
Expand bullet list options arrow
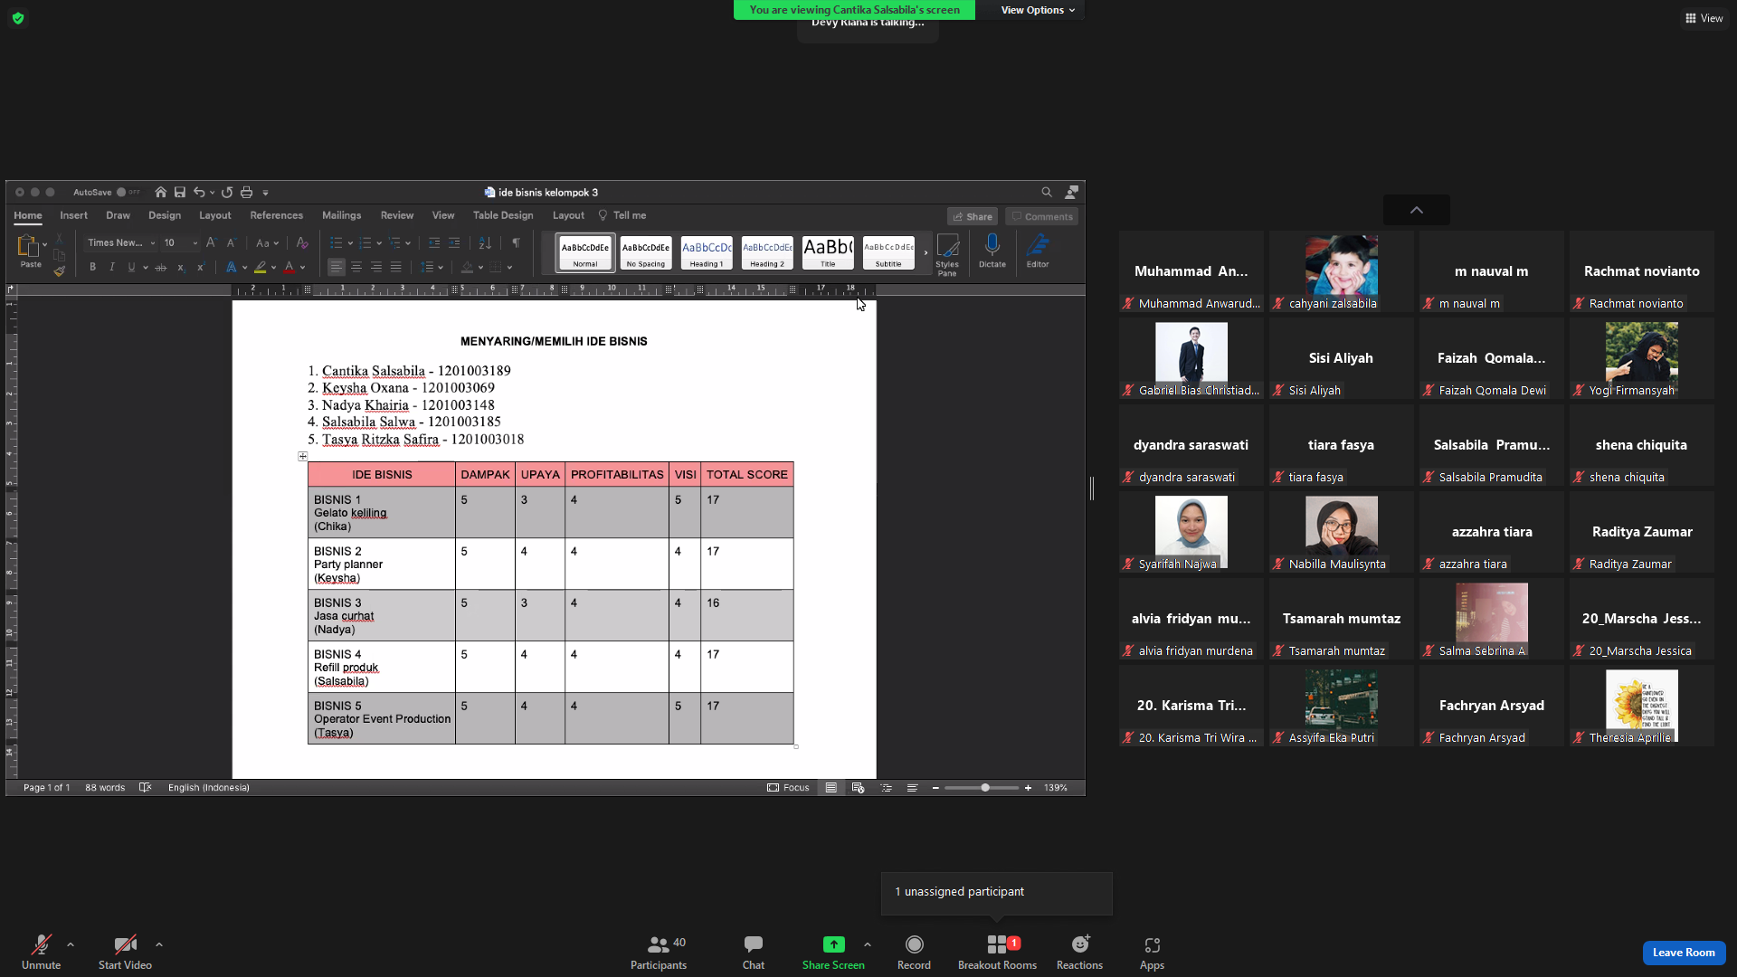(x=349, y=243)
